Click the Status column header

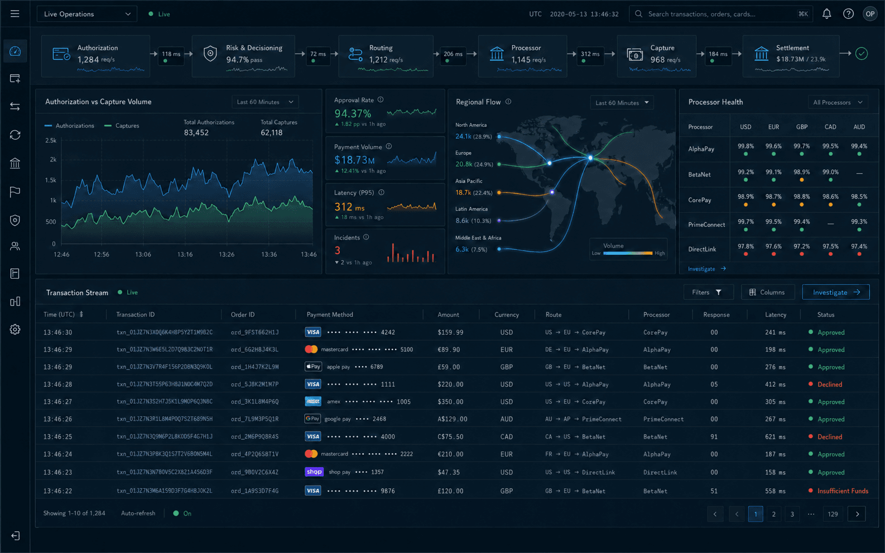click(826, 314)
